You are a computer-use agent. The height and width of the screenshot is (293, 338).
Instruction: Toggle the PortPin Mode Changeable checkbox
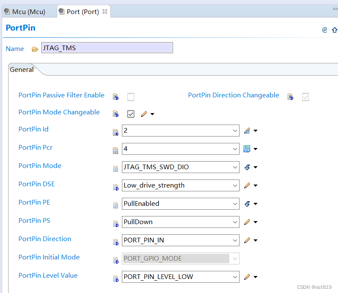(x=131, y=114)
